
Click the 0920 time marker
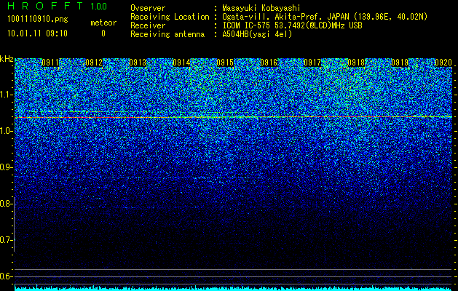[x=443, y=63]
